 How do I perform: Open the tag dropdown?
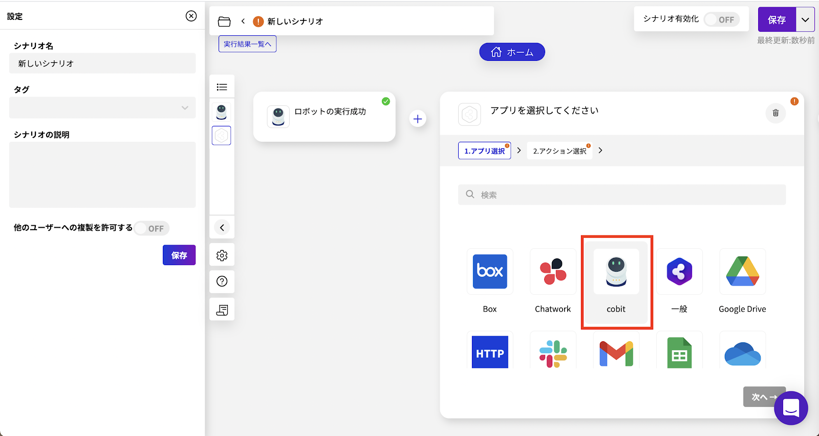point(102,107)
